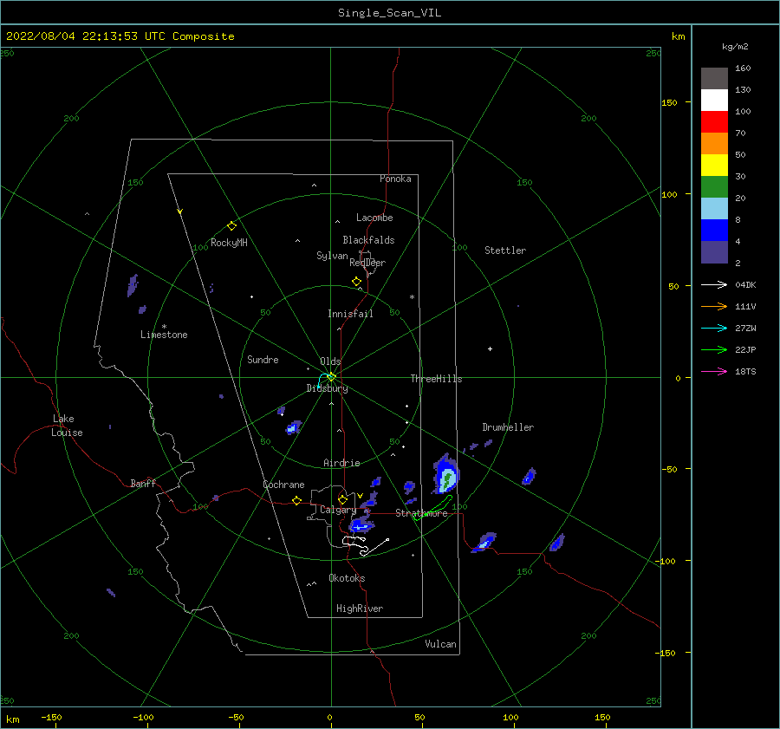780x729 pixels.
Task: Click the yellow radar-center diamond at Olds
Action: click(331, 377)
